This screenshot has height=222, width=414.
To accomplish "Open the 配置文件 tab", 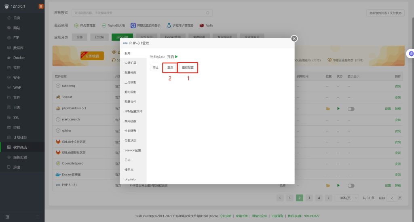I will (x=133, y=101).
